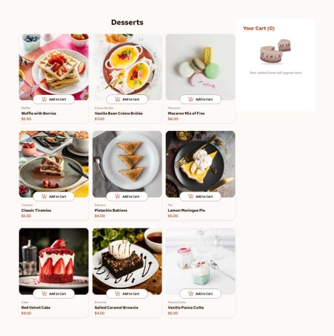
Task: Open the waffle with strawberries photo
Action: tap(53, 67)
